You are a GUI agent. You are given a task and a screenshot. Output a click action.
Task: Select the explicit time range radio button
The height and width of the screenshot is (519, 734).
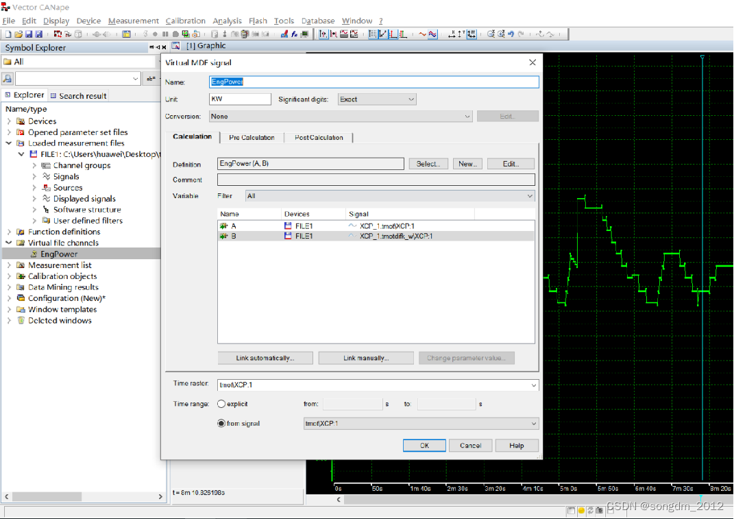click(221, 404)
